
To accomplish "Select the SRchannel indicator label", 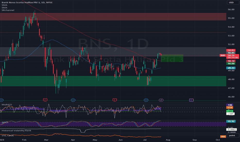I will point(8,10).
